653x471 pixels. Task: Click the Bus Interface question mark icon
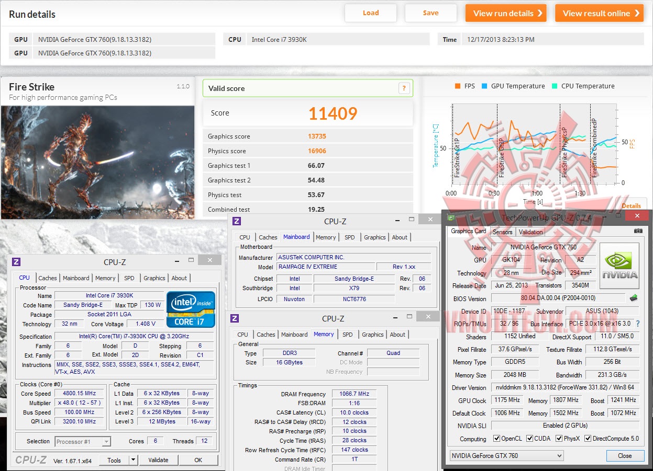coord(637,324)
